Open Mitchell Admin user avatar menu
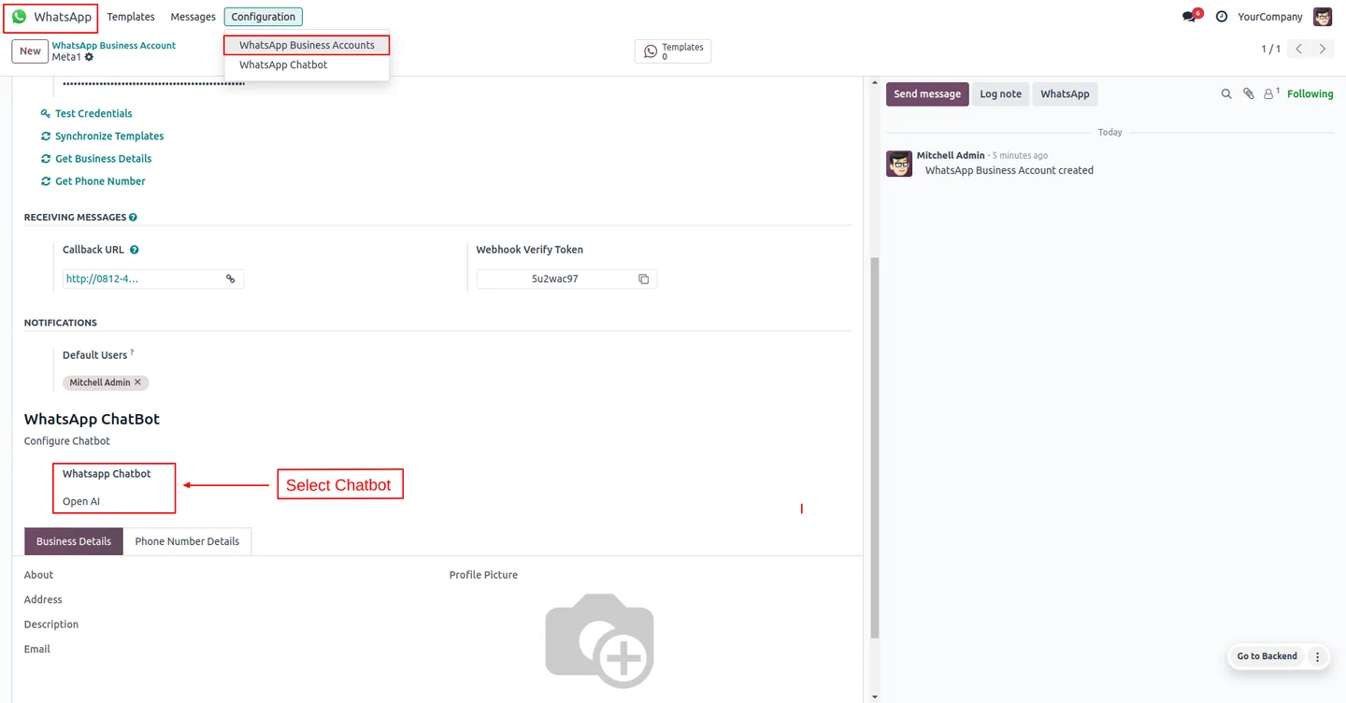Viewport: 1346px width, 703px height. (x=1323, y=17)
